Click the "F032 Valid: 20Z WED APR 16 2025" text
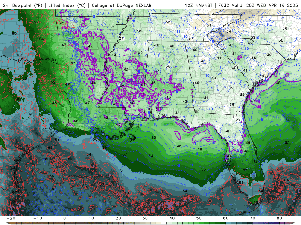The image size is (301, 225). 258,5
